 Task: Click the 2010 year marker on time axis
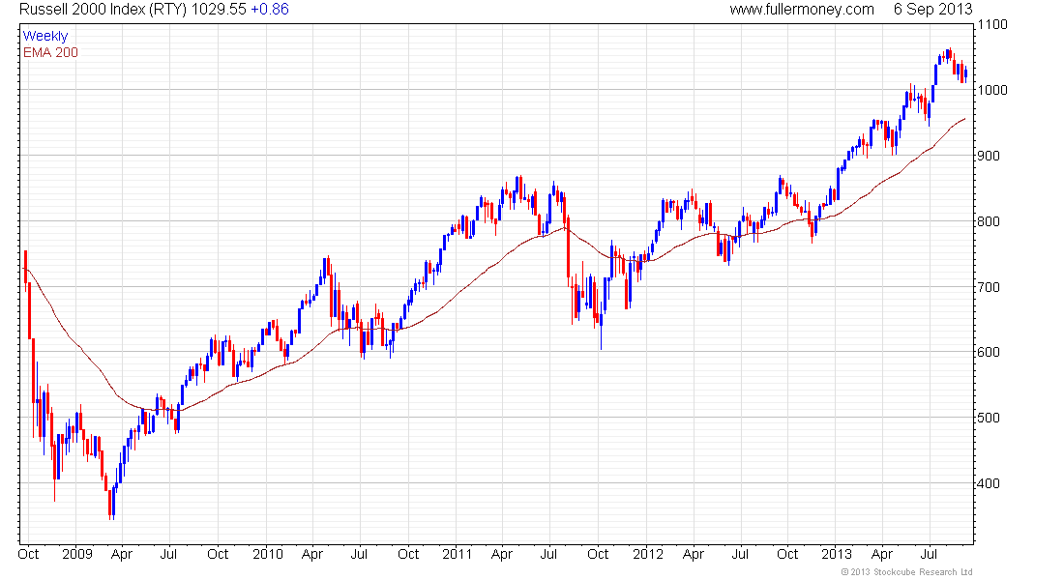[x=267, y=554]
